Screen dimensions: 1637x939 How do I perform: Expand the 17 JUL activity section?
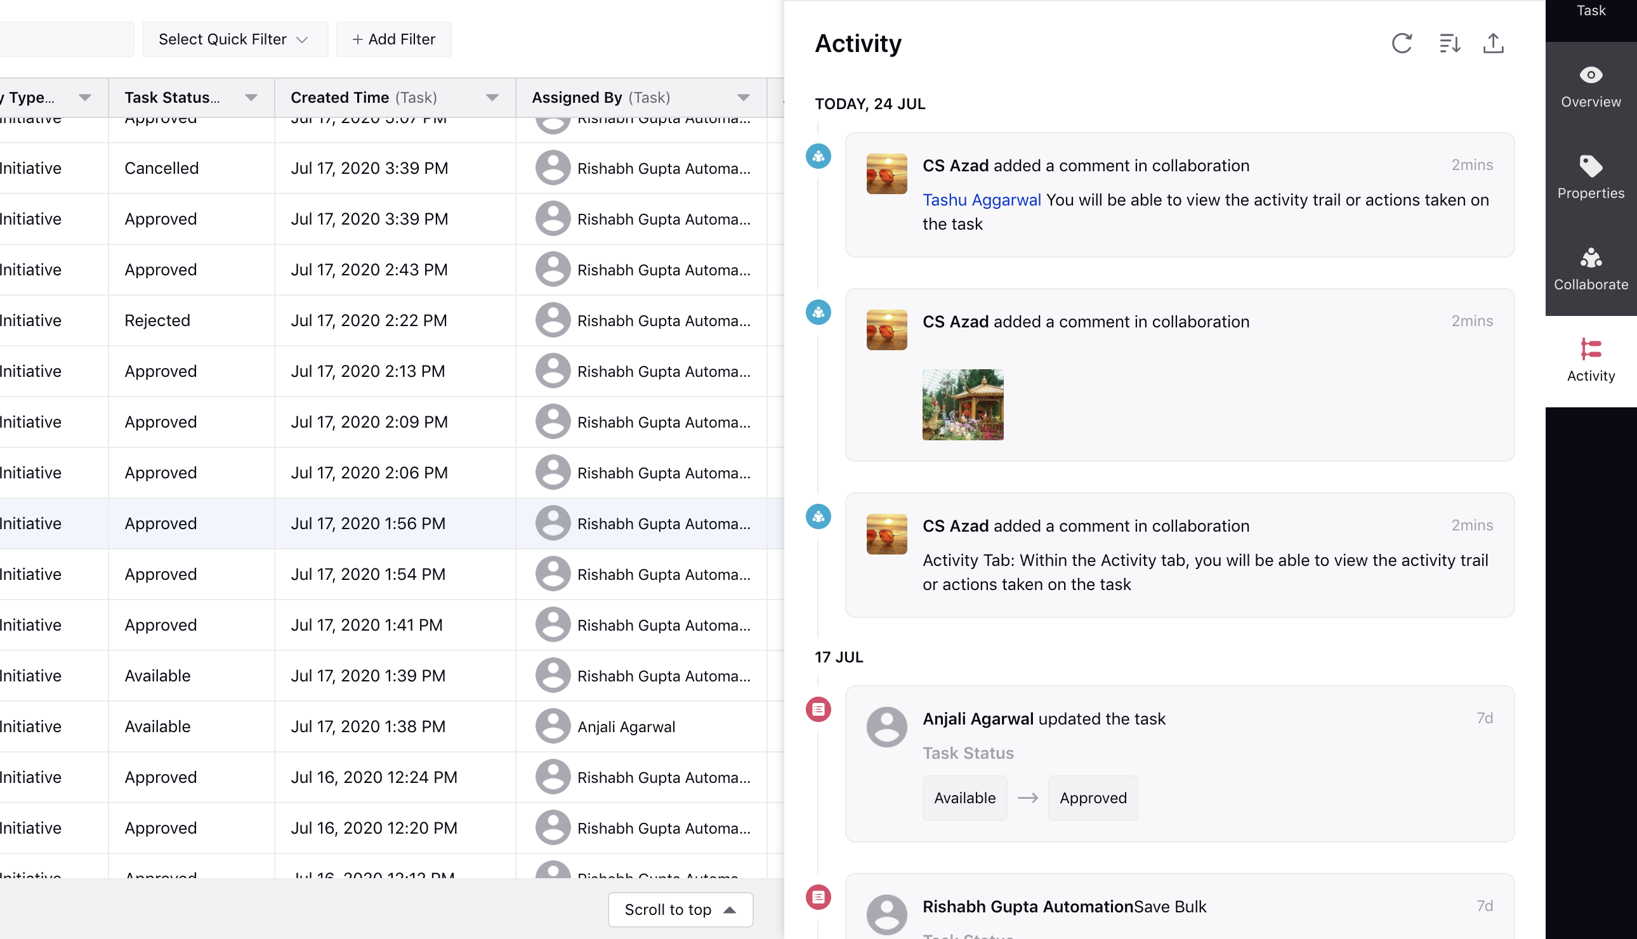[839, 655]
